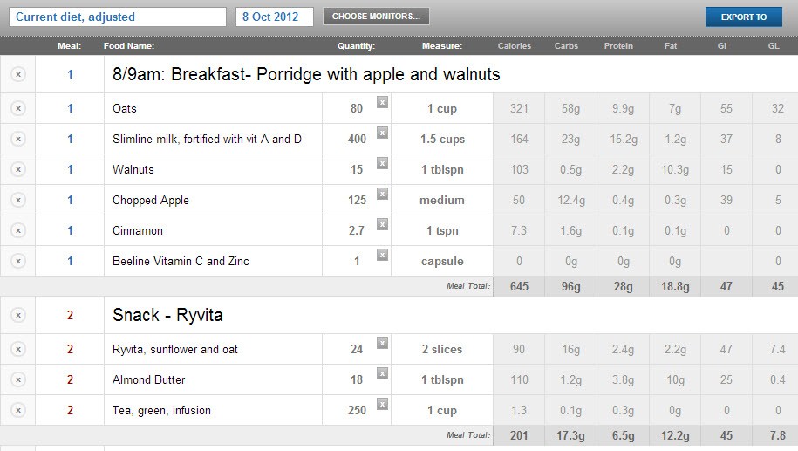The image size is (798, 451).
Task: Select the Beeline Vitamin C and Zinc name
Action: tap(181, 261)
